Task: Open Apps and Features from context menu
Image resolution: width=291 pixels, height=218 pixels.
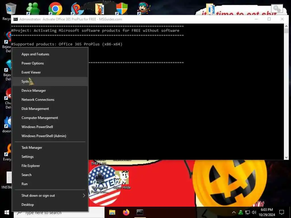Action: (x=50, y=54)
